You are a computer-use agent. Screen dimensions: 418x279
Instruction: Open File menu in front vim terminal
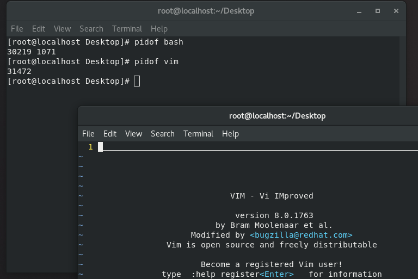click(88, 134)
